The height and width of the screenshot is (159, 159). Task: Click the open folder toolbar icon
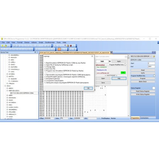(5, 46)
